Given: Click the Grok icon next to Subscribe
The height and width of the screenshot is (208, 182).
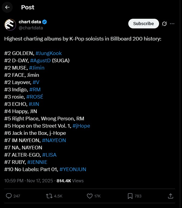Looking at the screenshot, I should (164, 24).
